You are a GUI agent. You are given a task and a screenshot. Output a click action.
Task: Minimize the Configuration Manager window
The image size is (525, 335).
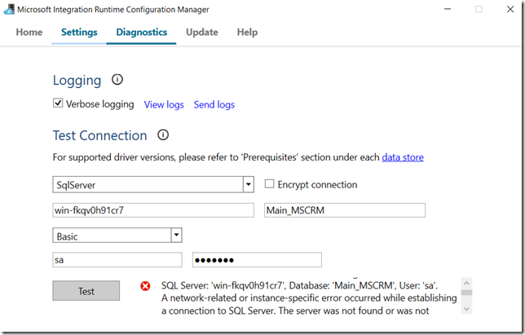(448, 9)
